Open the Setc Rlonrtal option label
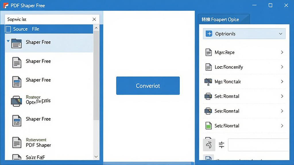The height and width of the screenshot is (165, 294). pos(227,126)
